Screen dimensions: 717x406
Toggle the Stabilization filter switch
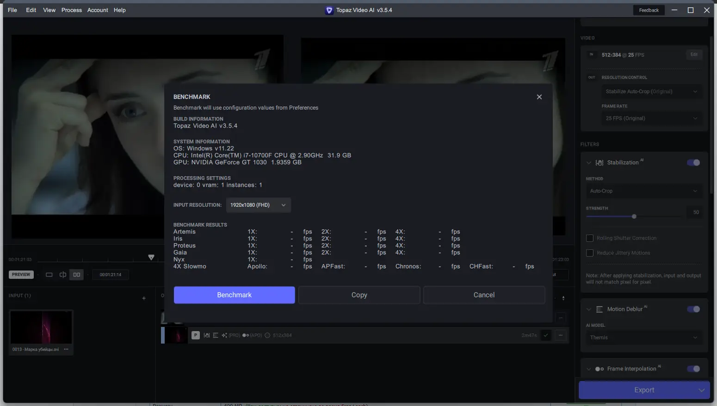[x=693, y=163]
